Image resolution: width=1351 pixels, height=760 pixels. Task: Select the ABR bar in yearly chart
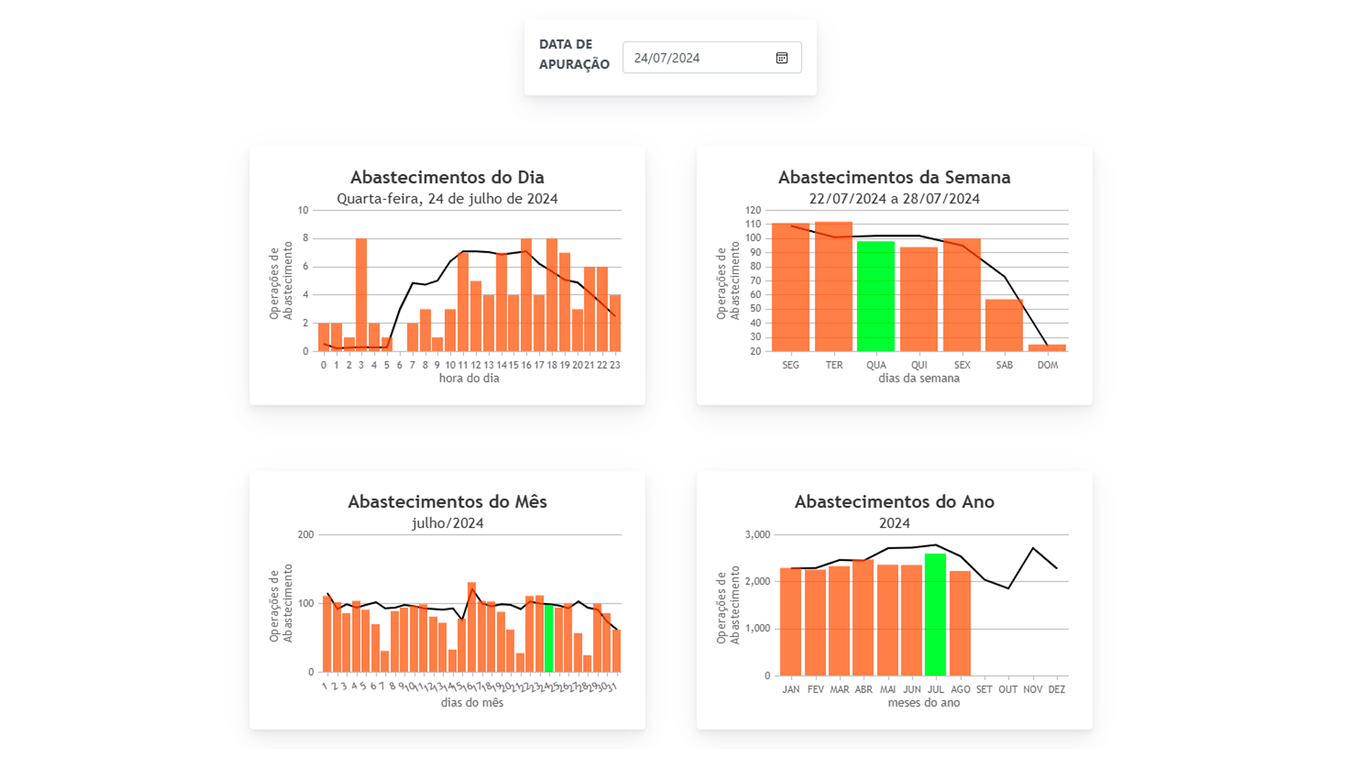(x=863, y=619)
